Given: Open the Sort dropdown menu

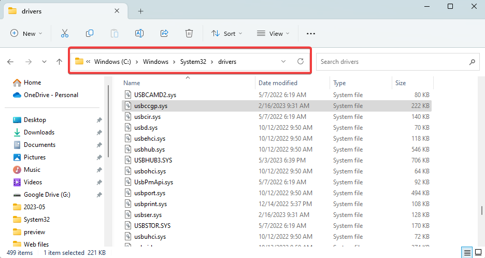Looking at the screenshot, I should (227, 33).
